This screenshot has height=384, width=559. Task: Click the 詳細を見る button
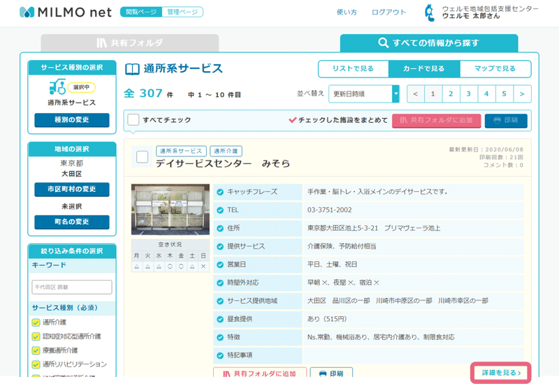click(501, 373)
